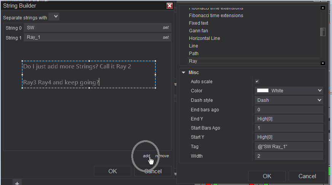Image resolution: width=332 pixels, height=185 pixels.
Task: Click 'set' for String 1
Action: (x=166, y=38)
